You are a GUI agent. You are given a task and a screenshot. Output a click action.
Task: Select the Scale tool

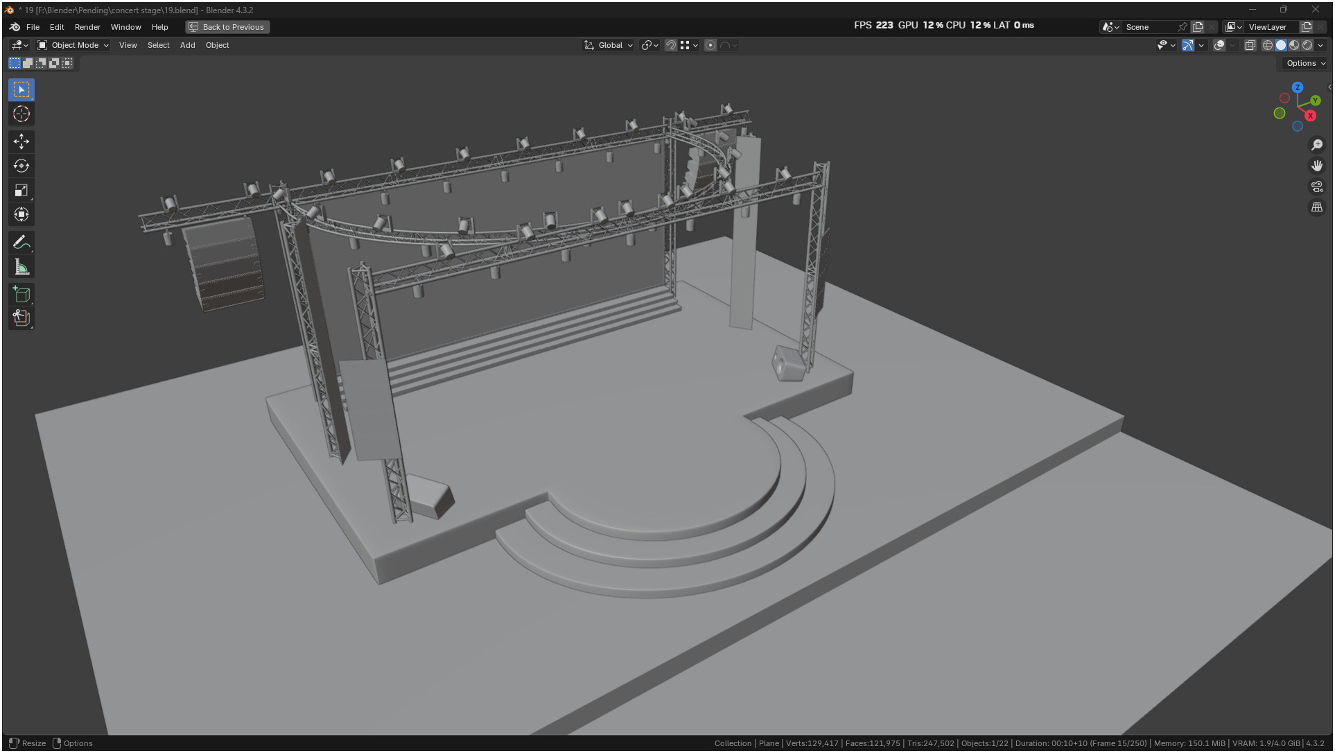click(21, 190)
